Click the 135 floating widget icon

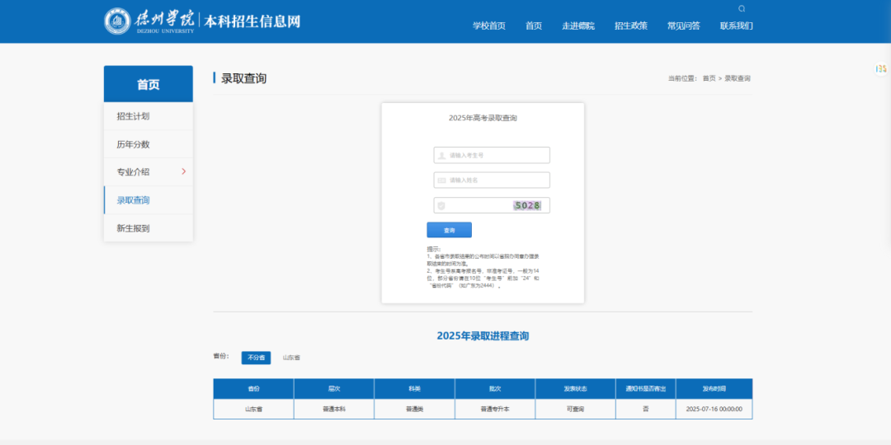(x=881, y=68)
